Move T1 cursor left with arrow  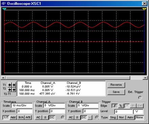pos(10,85)
